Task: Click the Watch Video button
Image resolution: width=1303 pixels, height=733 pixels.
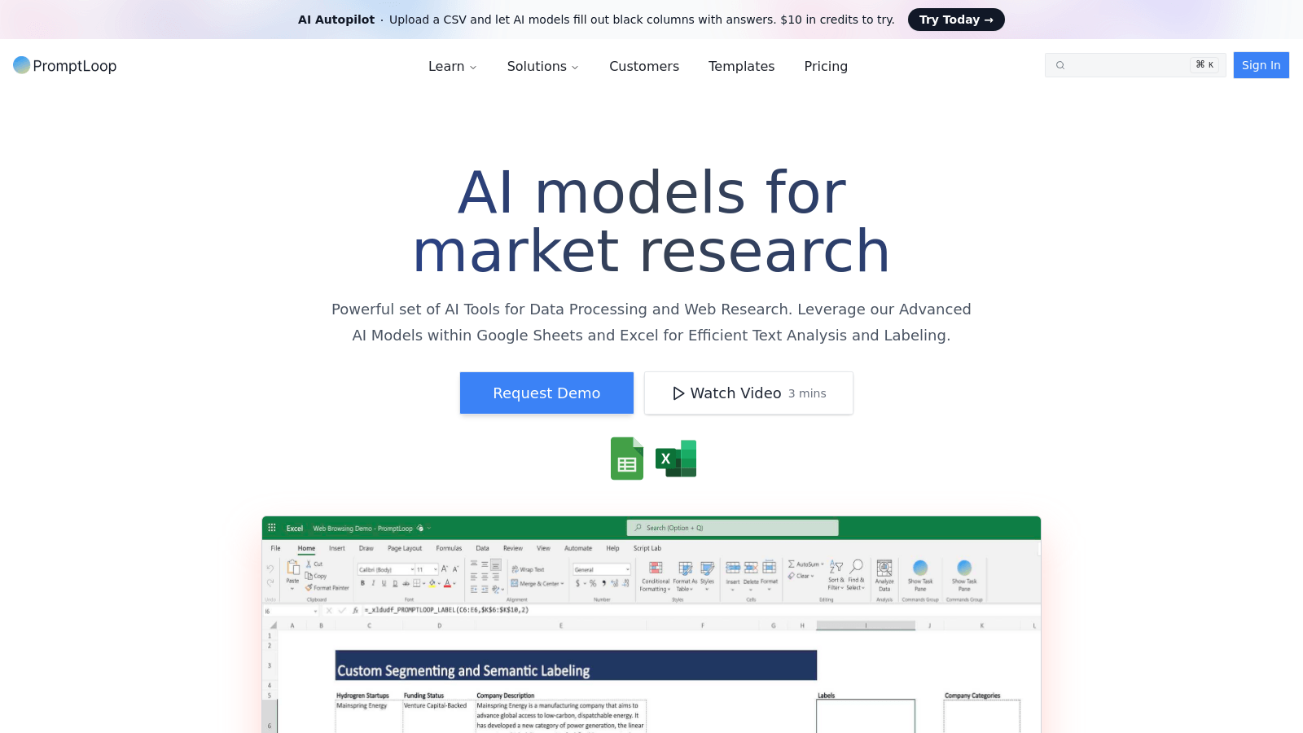Action: tap(748, 393)
